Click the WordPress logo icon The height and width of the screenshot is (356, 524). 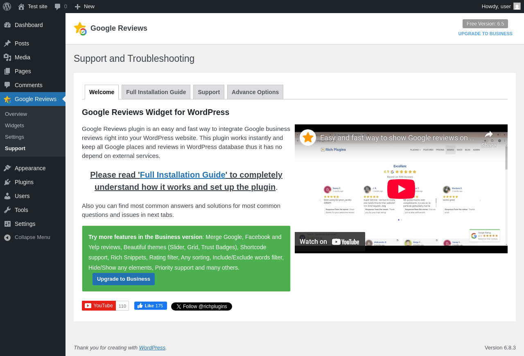[x=7, y=7]
